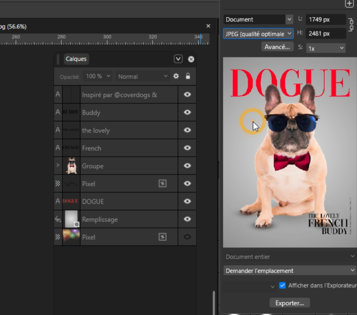Click the plus icon above export settings
Viewport: 357px width, 315px height.
coord(349,4)
